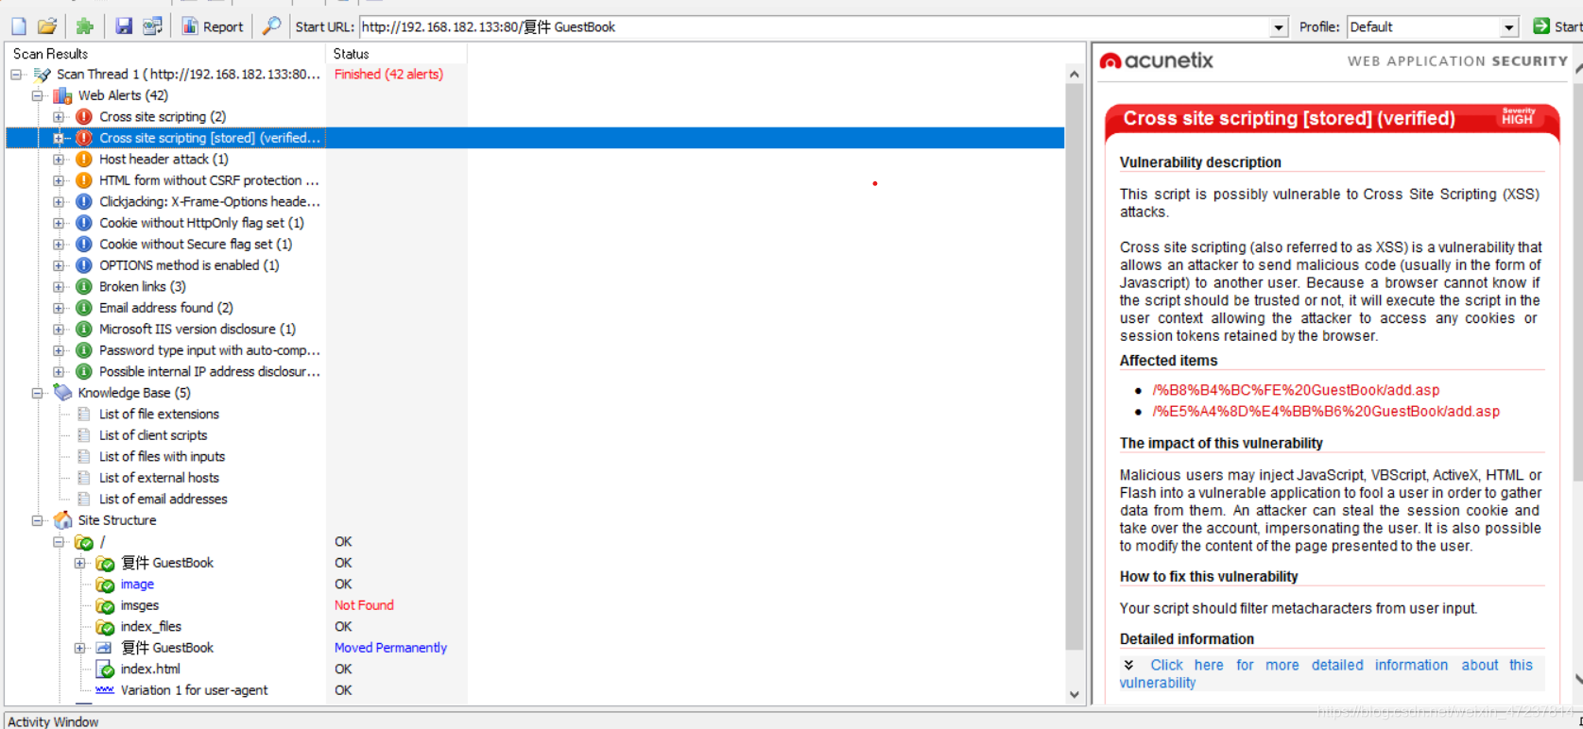Collapse the Site Structure node

(x=38, y=520)
